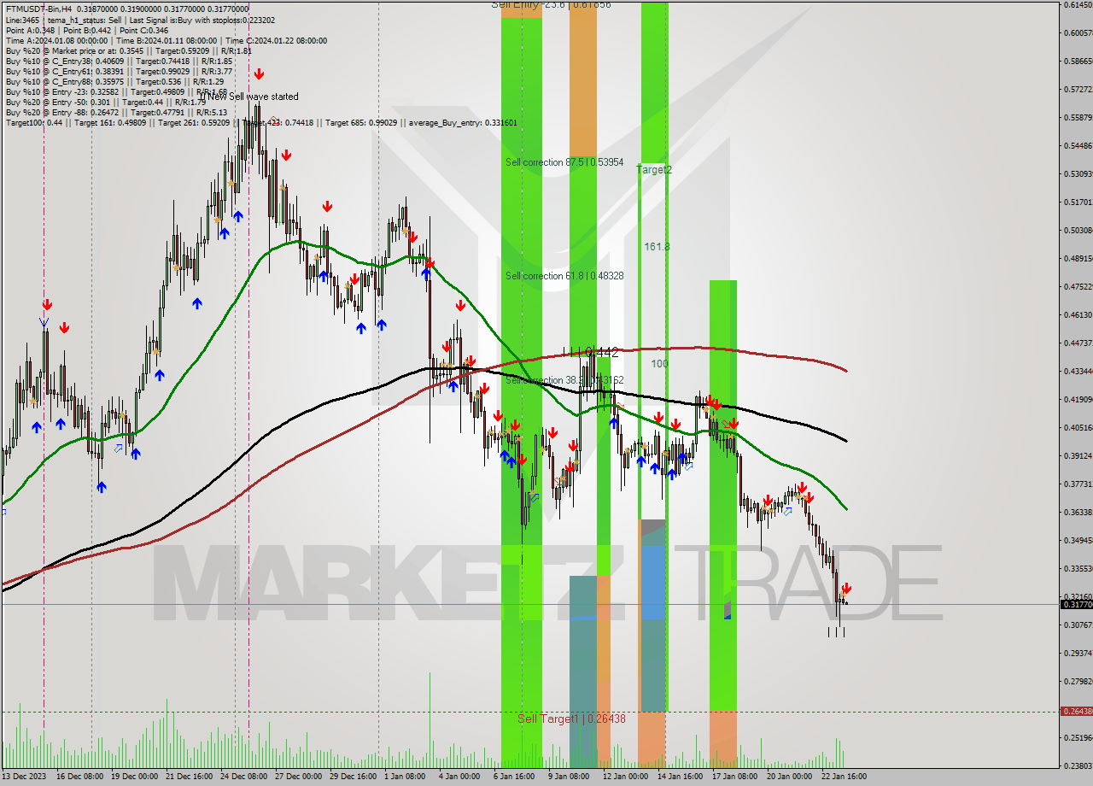Click the 'Sell Target1 | 0.26438' label
The image size is (1093, 786).
[x=571, y=719]
